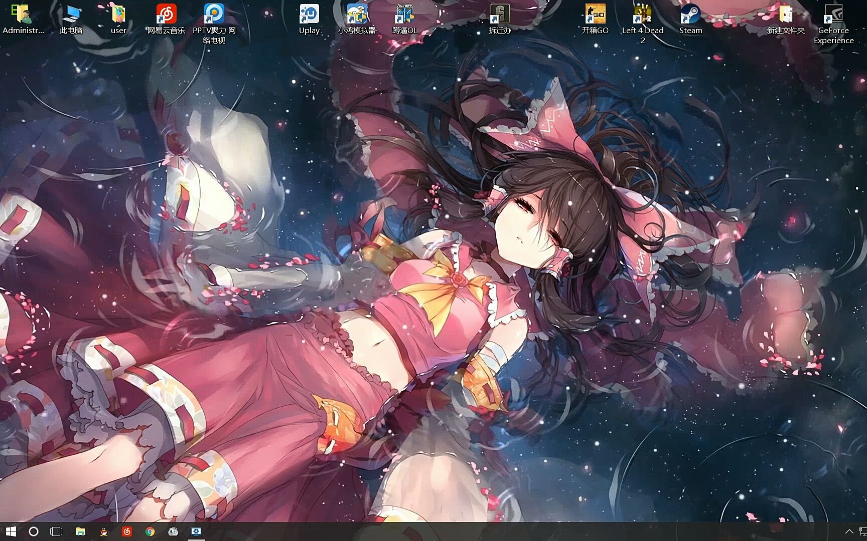Launch the PPTV聚力 网络电视 desktop shortcut
Viewport: 867px width, 541px height.
pos(214,24)
